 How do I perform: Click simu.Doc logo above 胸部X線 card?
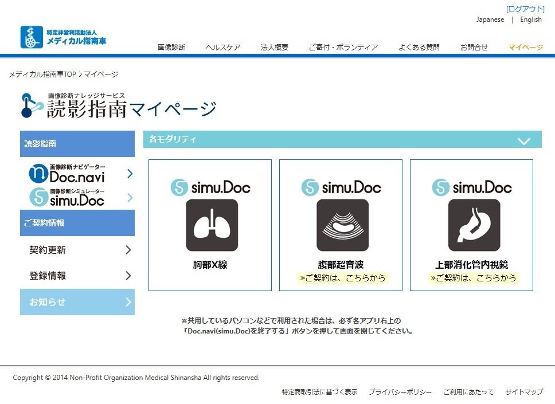[x=210, y=187]
